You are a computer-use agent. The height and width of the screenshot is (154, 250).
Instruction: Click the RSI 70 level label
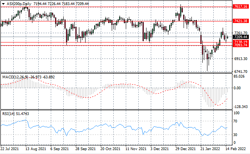coord(235,121)
